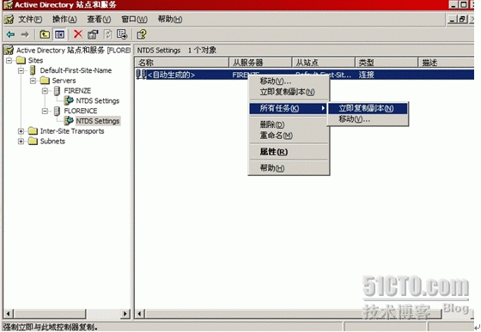
Task: Open the 帮助(H) menu in the menu bar
Action: (x=170, y=19)
